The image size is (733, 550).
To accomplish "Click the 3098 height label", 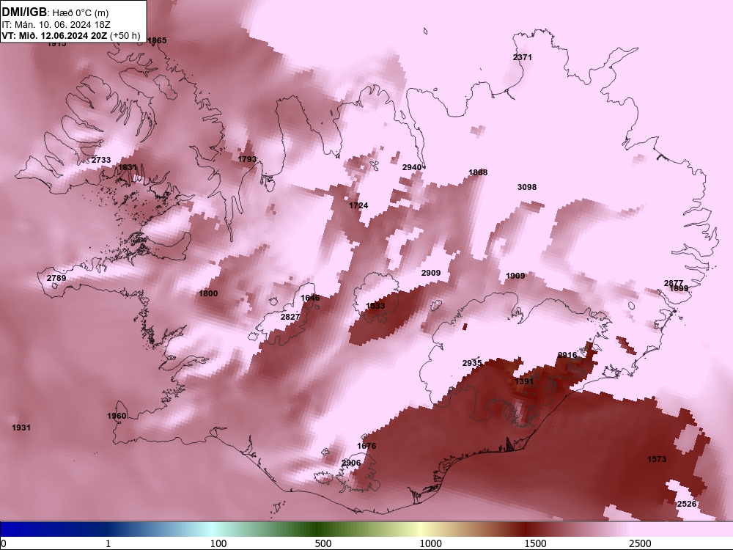I will (x=527, y=186).
